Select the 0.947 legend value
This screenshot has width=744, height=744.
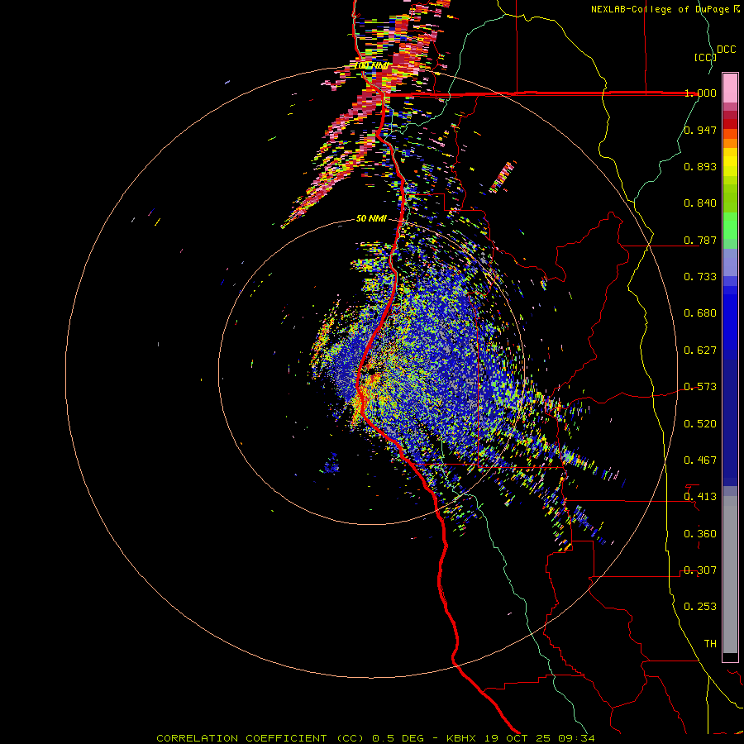(x=700, y=130)
